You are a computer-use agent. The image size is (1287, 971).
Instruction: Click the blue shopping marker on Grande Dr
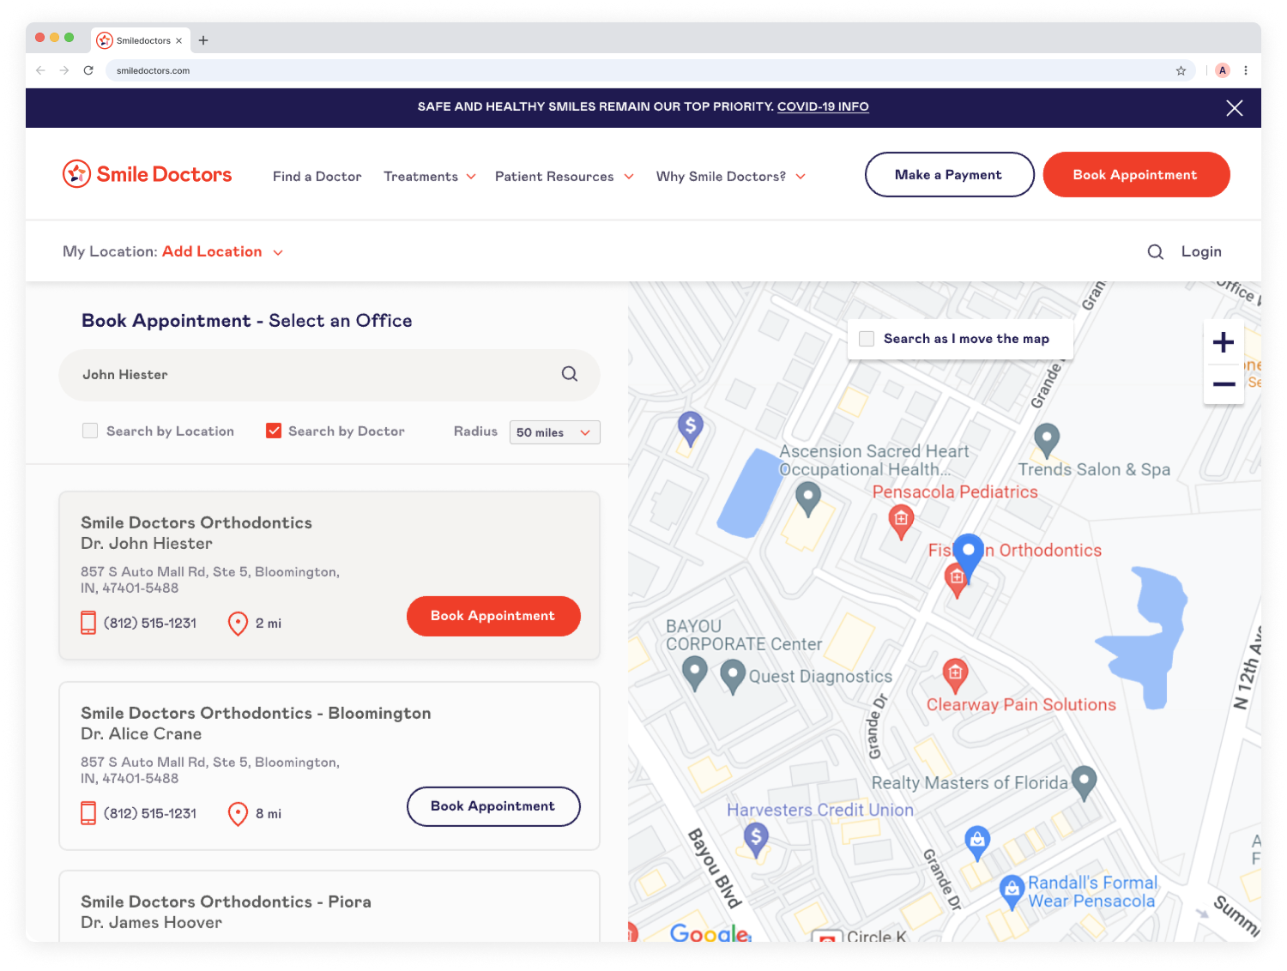tap(977, 843)
